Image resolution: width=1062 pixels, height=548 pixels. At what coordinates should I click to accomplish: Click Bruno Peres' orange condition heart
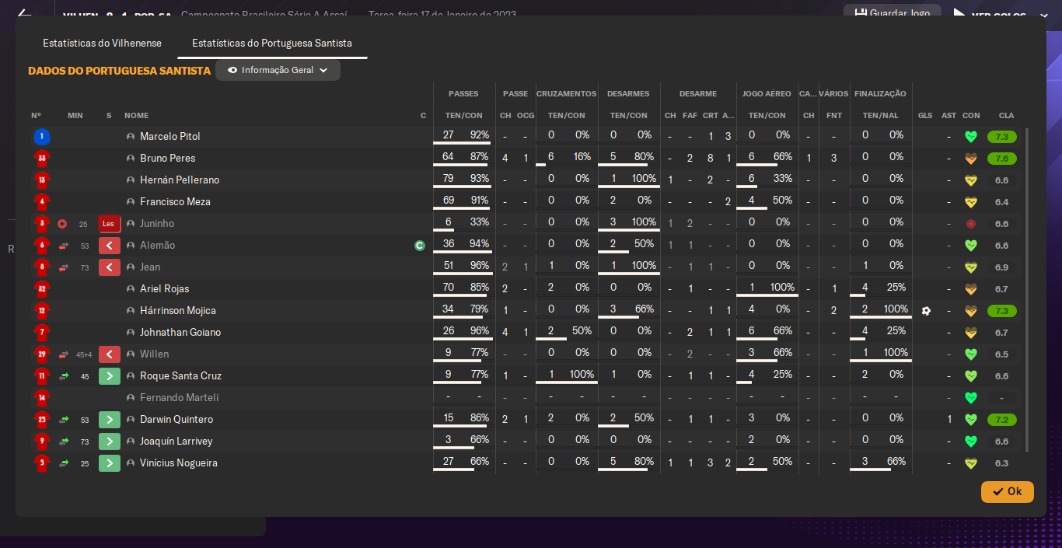click(x=970, y=159)
